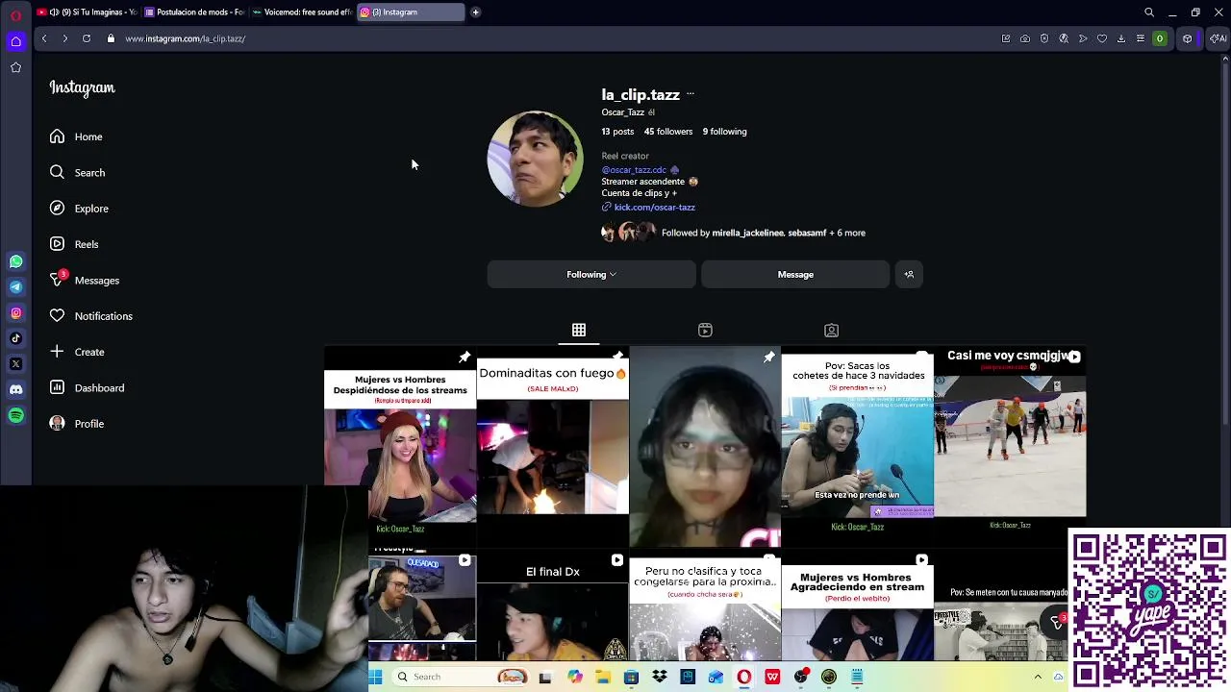Open Instagram Dashboard
The width and height of the screenshot is (1231, 692).
click(x=88, y=387)
